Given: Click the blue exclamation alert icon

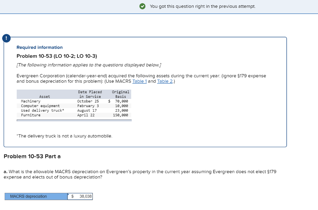Looking at the screenshot, I should pyautogui.click(x=6, y=38).
